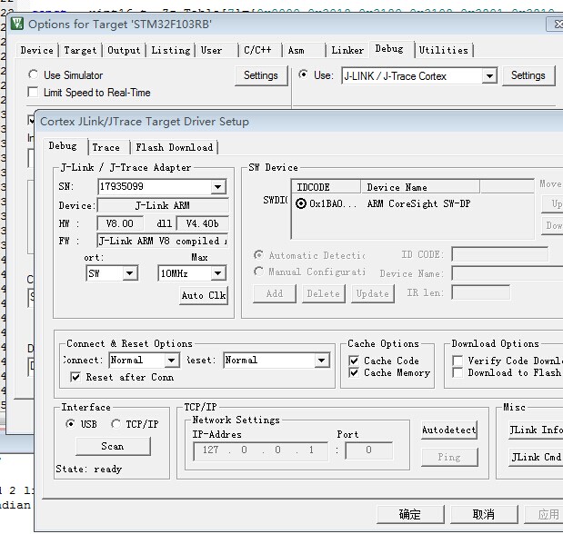Uncheck the Cache Code option

pyautogui.click(x=354, y=361)
